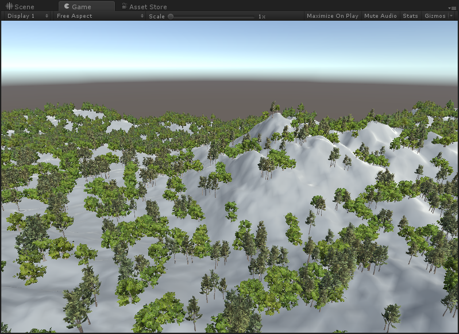The height and width of the screenshot is (334, 459).
Task: Toggle Mute Audio
Action: click(x=380, y=16)
